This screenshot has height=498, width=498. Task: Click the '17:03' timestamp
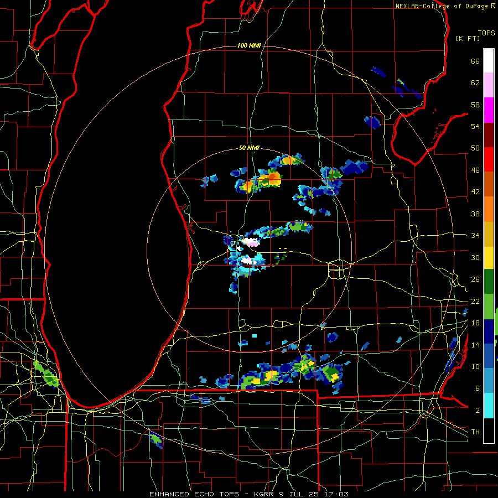pos(336,494)
